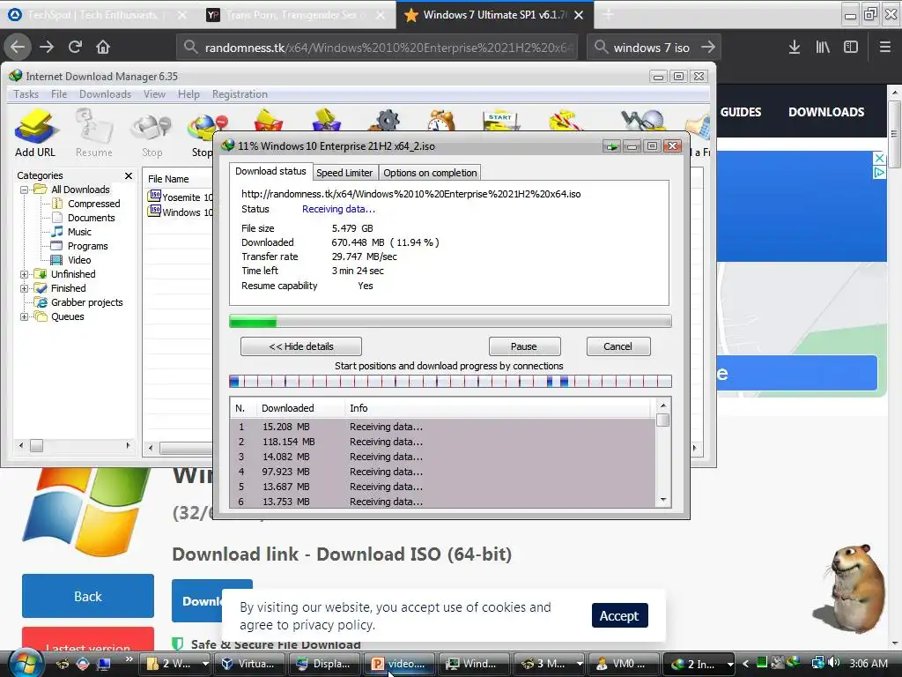Accept the cookie notice
The height and width of the screenshot is (677, 902).
619,615
